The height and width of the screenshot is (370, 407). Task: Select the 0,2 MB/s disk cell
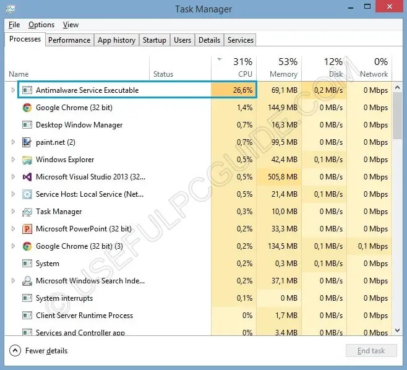tap(324, 90)
